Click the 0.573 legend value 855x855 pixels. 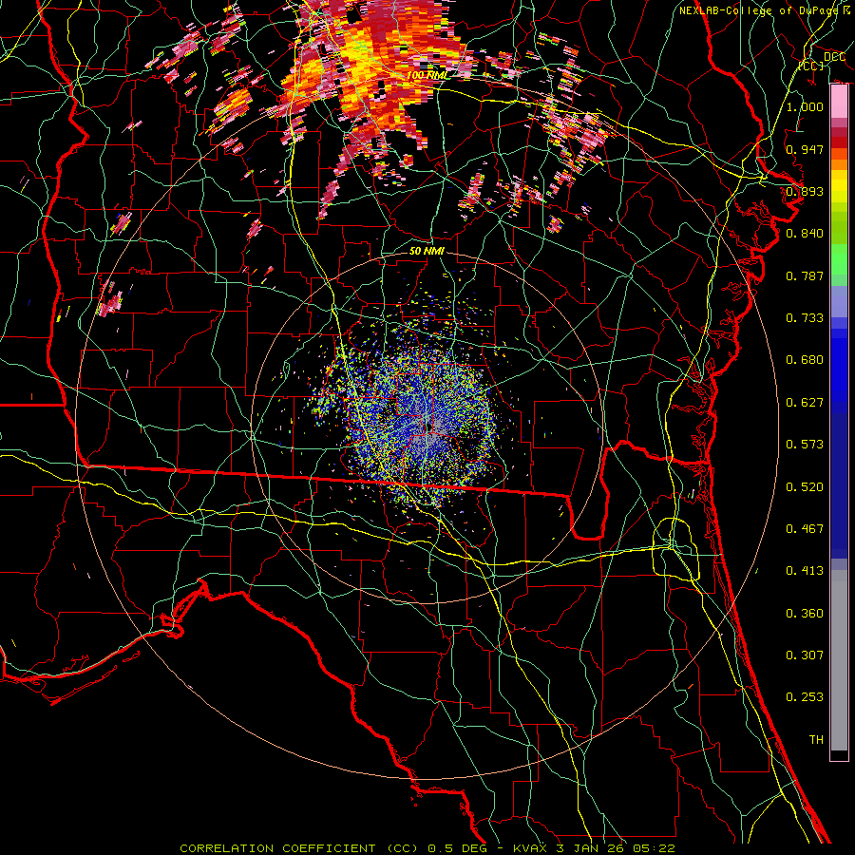pyautogui.click(x=805, y=445)
